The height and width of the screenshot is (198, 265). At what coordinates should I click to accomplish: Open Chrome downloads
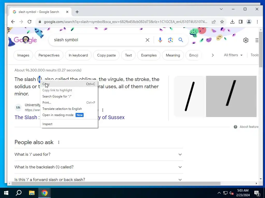click(x=232, y=22)
